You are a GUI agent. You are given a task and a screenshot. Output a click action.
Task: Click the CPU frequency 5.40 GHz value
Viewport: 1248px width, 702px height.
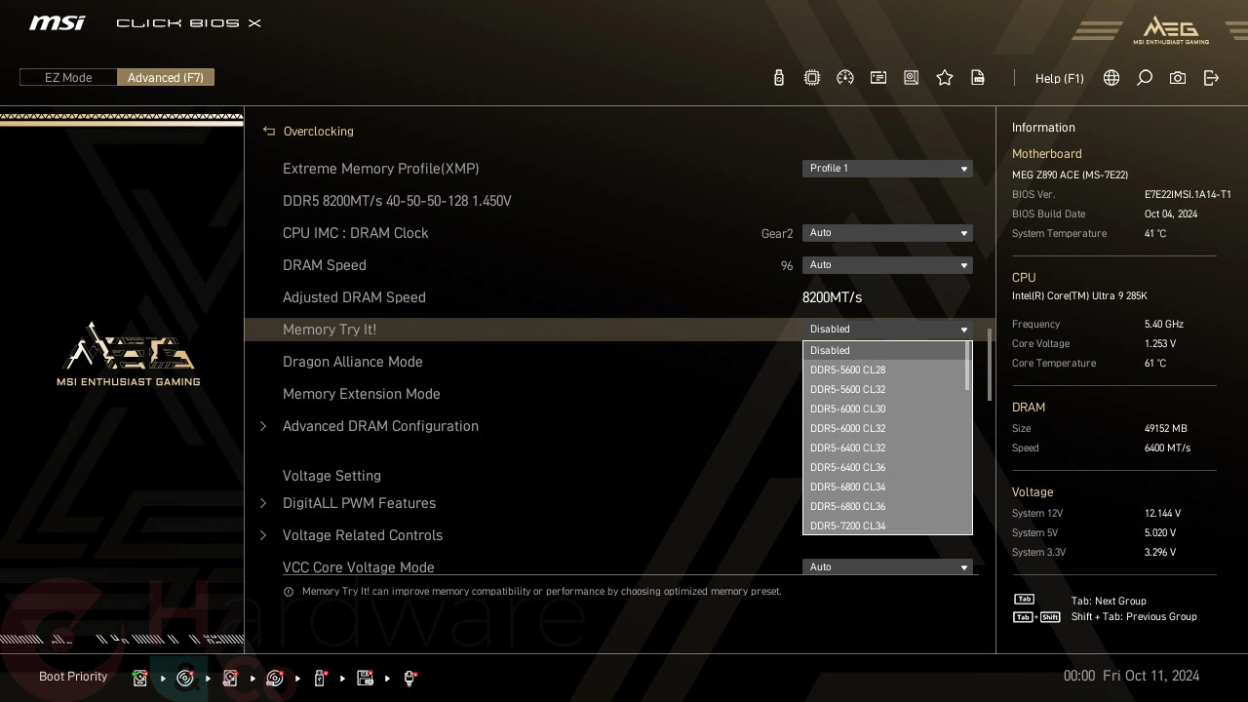(1164, 325)
